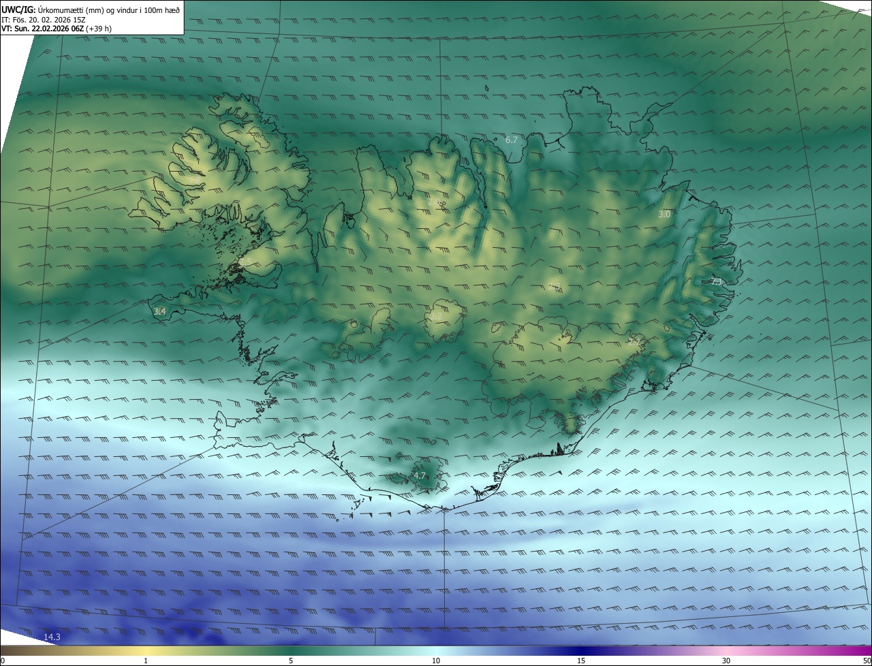
Task: Click the 2.2 value inside the glacier outline
Action: 435,317
